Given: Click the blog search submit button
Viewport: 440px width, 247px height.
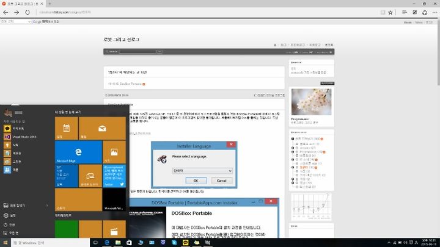Looking at the screenshot, I should (x=159, y=52).
